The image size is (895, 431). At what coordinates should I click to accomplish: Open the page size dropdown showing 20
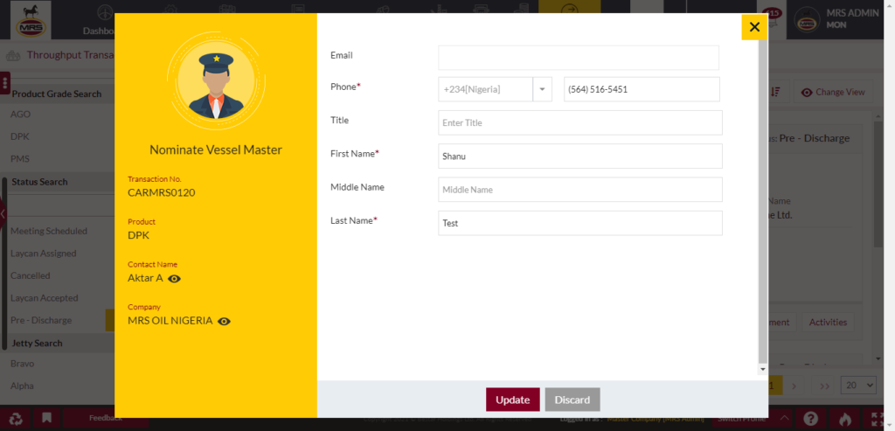tap(858, 386)
